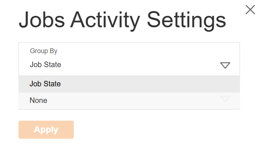Click the downward triangle in Group By box
Screen dimensions: 261x159
click(x=225, y=65)
